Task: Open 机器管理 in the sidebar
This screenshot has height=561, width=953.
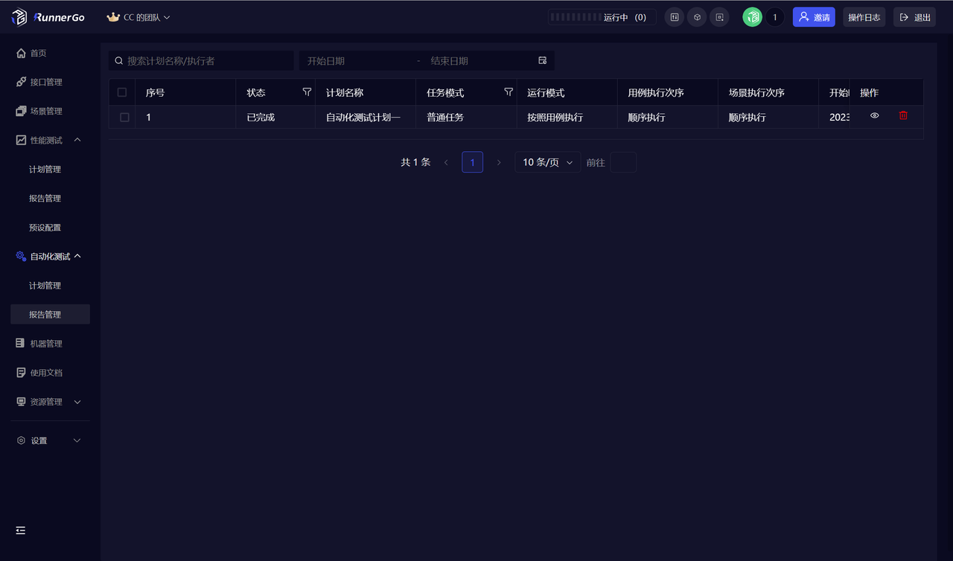Action: click(x=46, y=343)
